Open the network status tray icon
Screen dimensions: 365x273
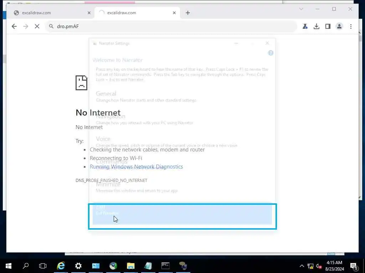click(x=310, y=266)
